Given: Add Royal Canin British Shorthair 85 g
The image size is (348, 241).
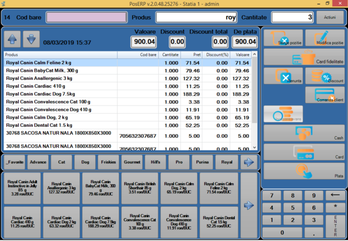Looking at the screenshot, I should point(140,185).
